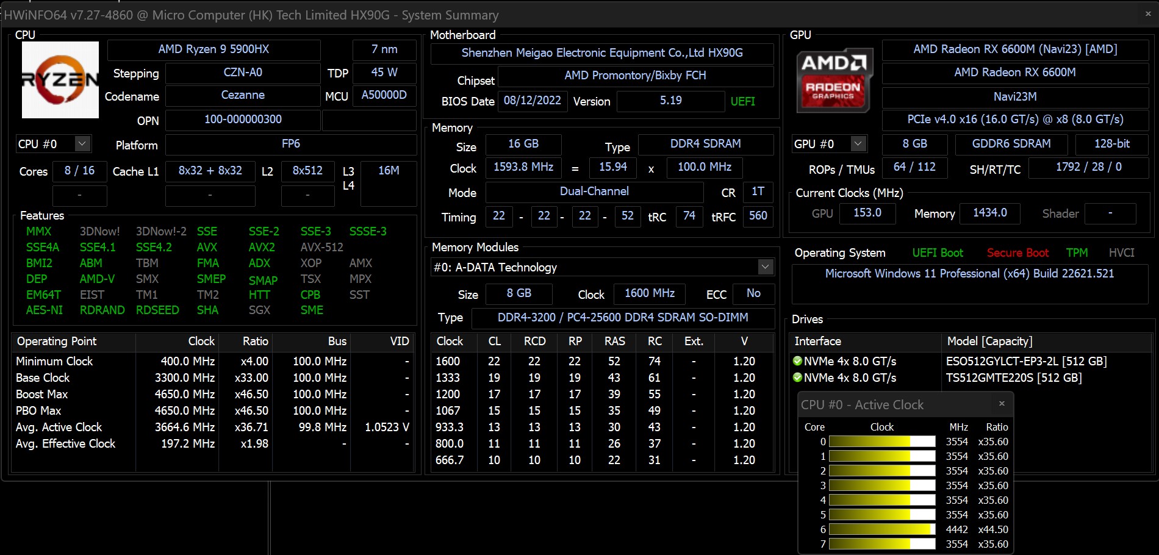Click the BIOS Date value 08/12/2022

(533, 101)
